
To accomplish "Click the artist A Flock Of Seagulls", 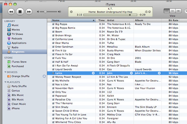I will click(118, 66).
